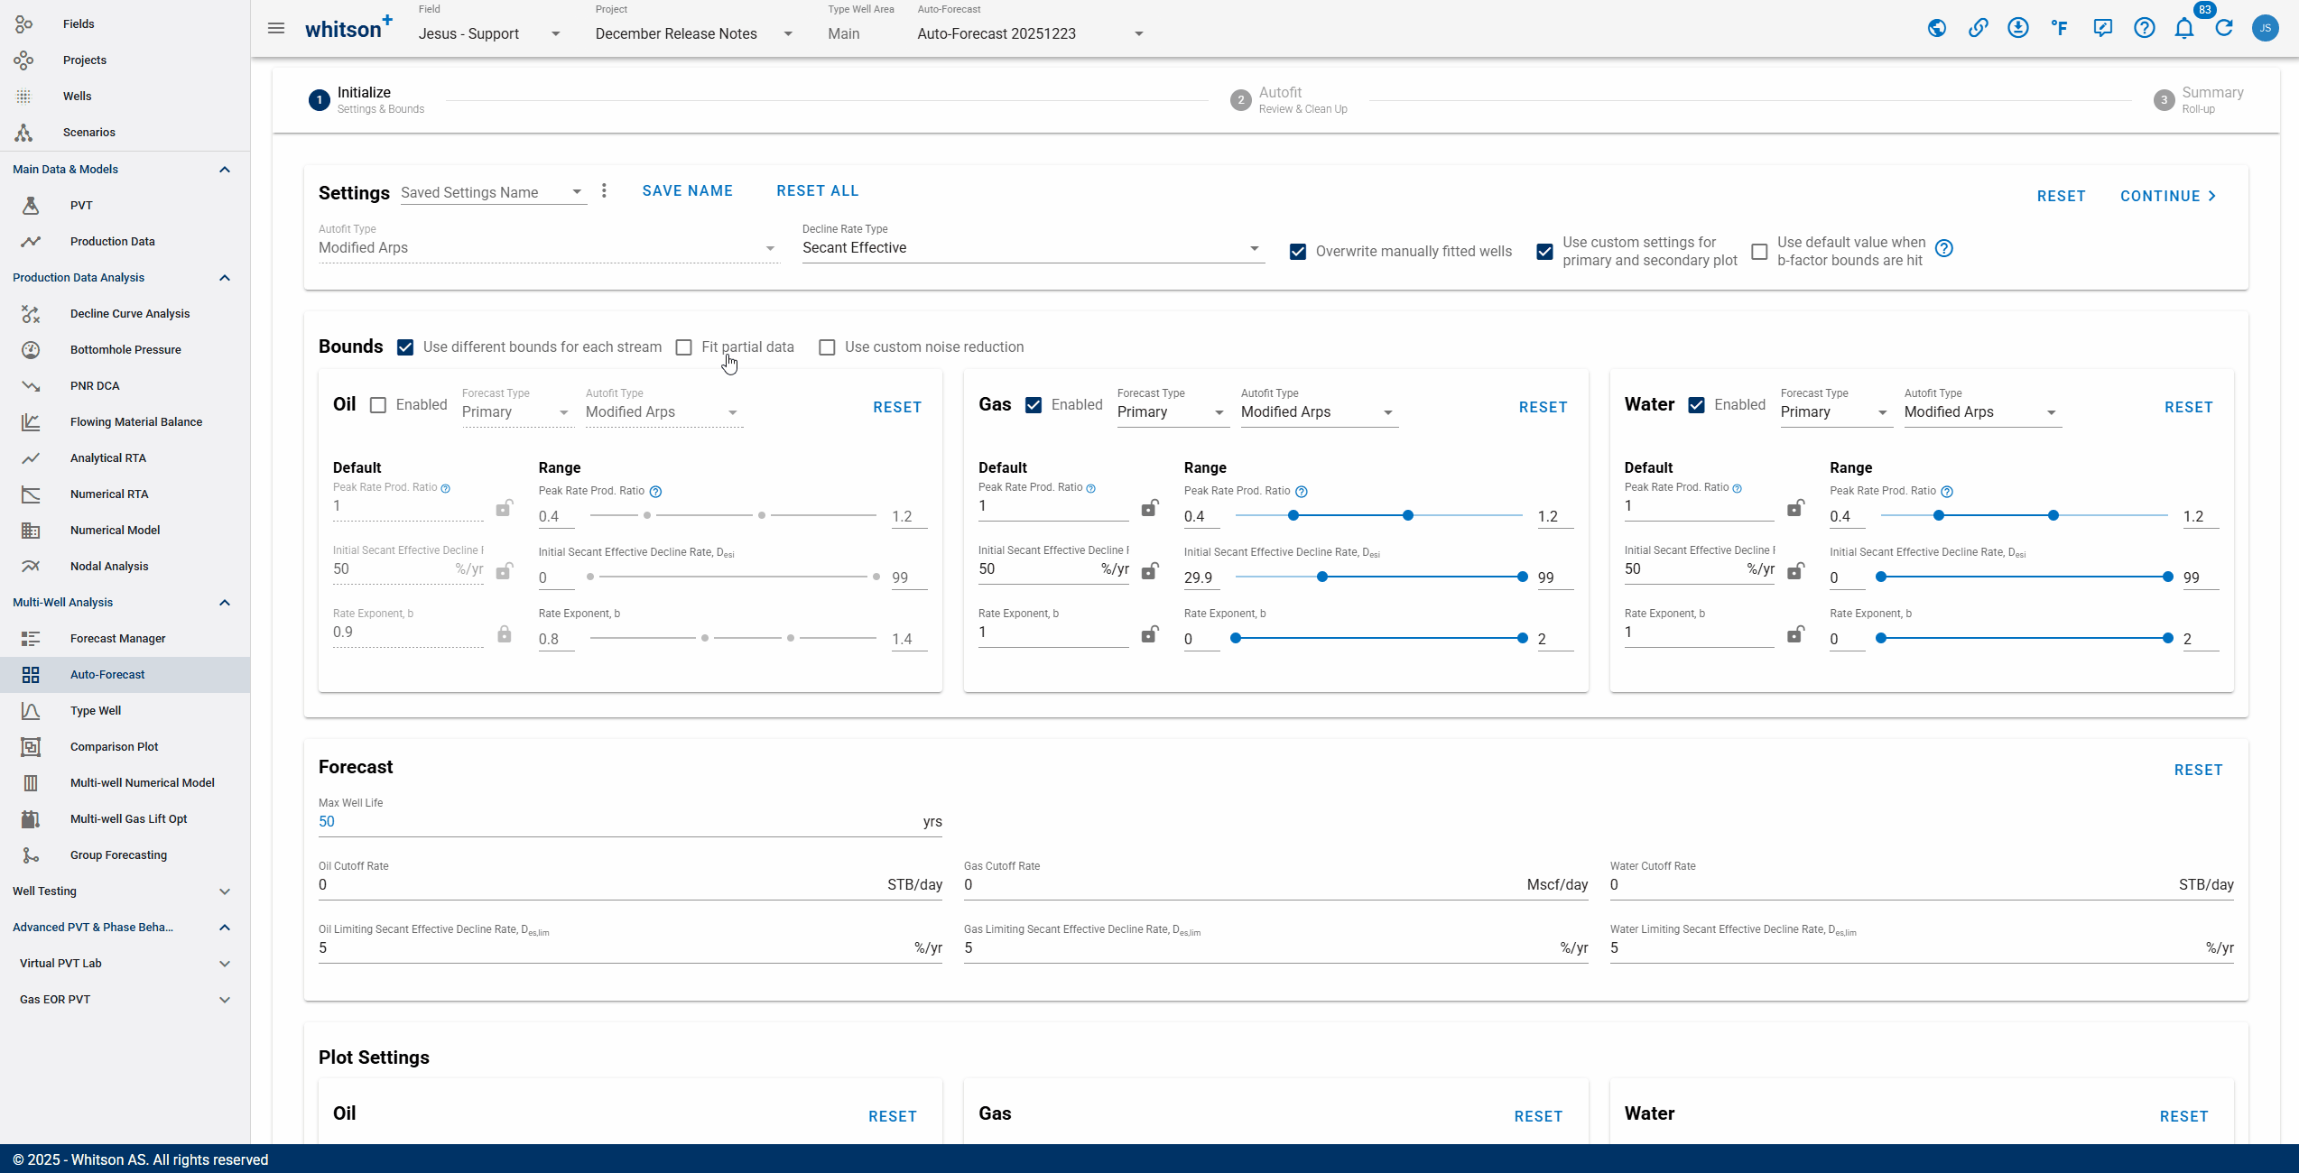Click the hamburger menu icon
The image size is (2299, 1173).
tap(276, 28)
